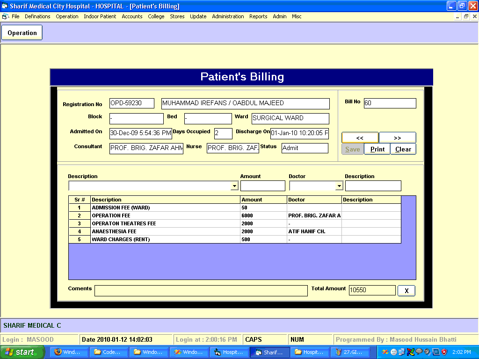Click the ATIF HANIF CH. doctor cell
The height and width of the screenshot is (359, 479).
[314, 231]
